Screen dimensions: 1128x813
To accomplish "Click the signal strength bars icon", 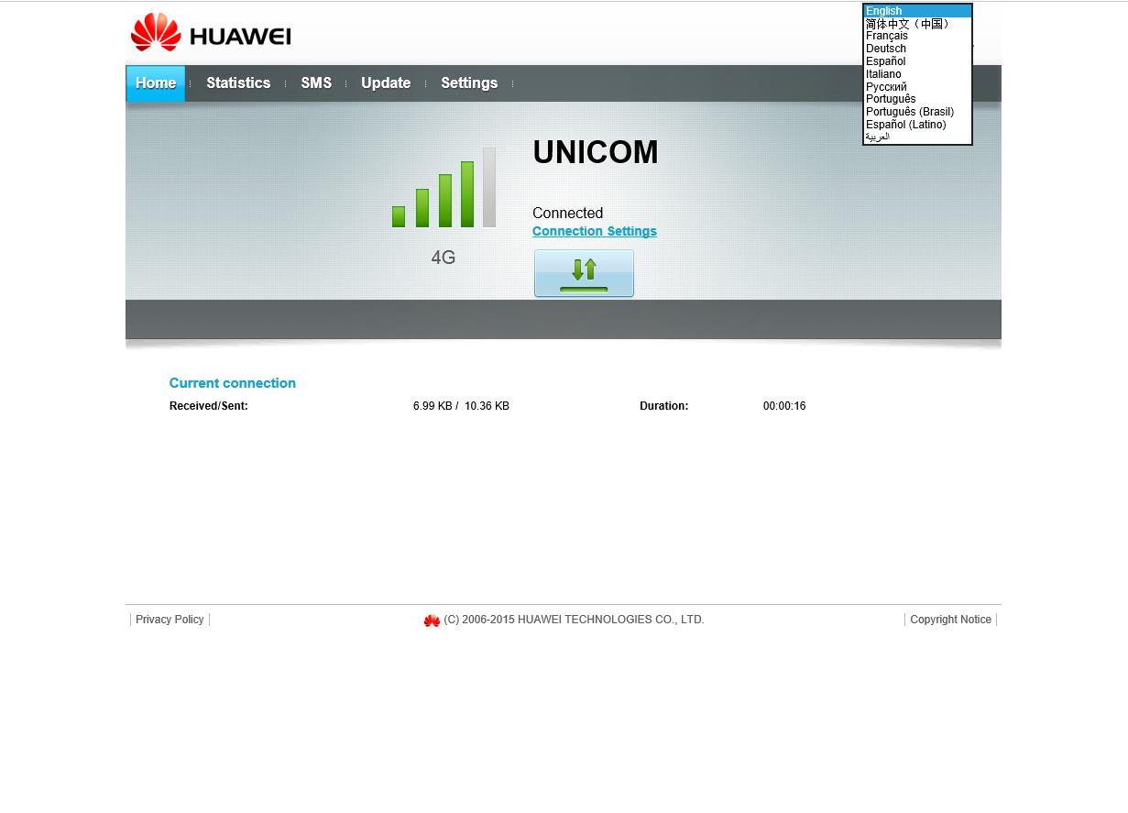I will (444, 188).
